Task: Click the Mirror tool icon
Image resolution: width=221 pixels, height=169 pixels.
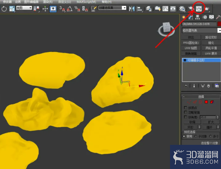Action: point(132,9)
